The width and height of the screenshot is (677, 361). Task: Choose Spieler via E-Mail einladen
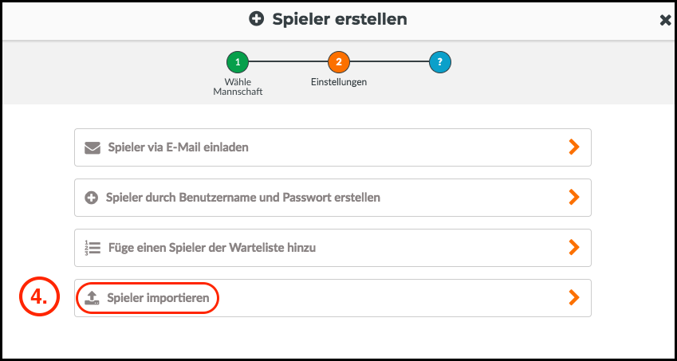coord(333,147)
